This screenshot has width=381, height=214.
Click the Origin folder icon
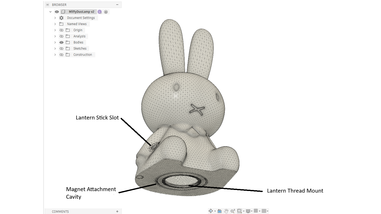[x=68, y=30]
